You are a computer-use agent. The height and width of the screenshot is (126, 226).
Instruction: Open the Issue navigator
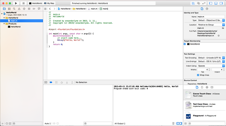19,9
